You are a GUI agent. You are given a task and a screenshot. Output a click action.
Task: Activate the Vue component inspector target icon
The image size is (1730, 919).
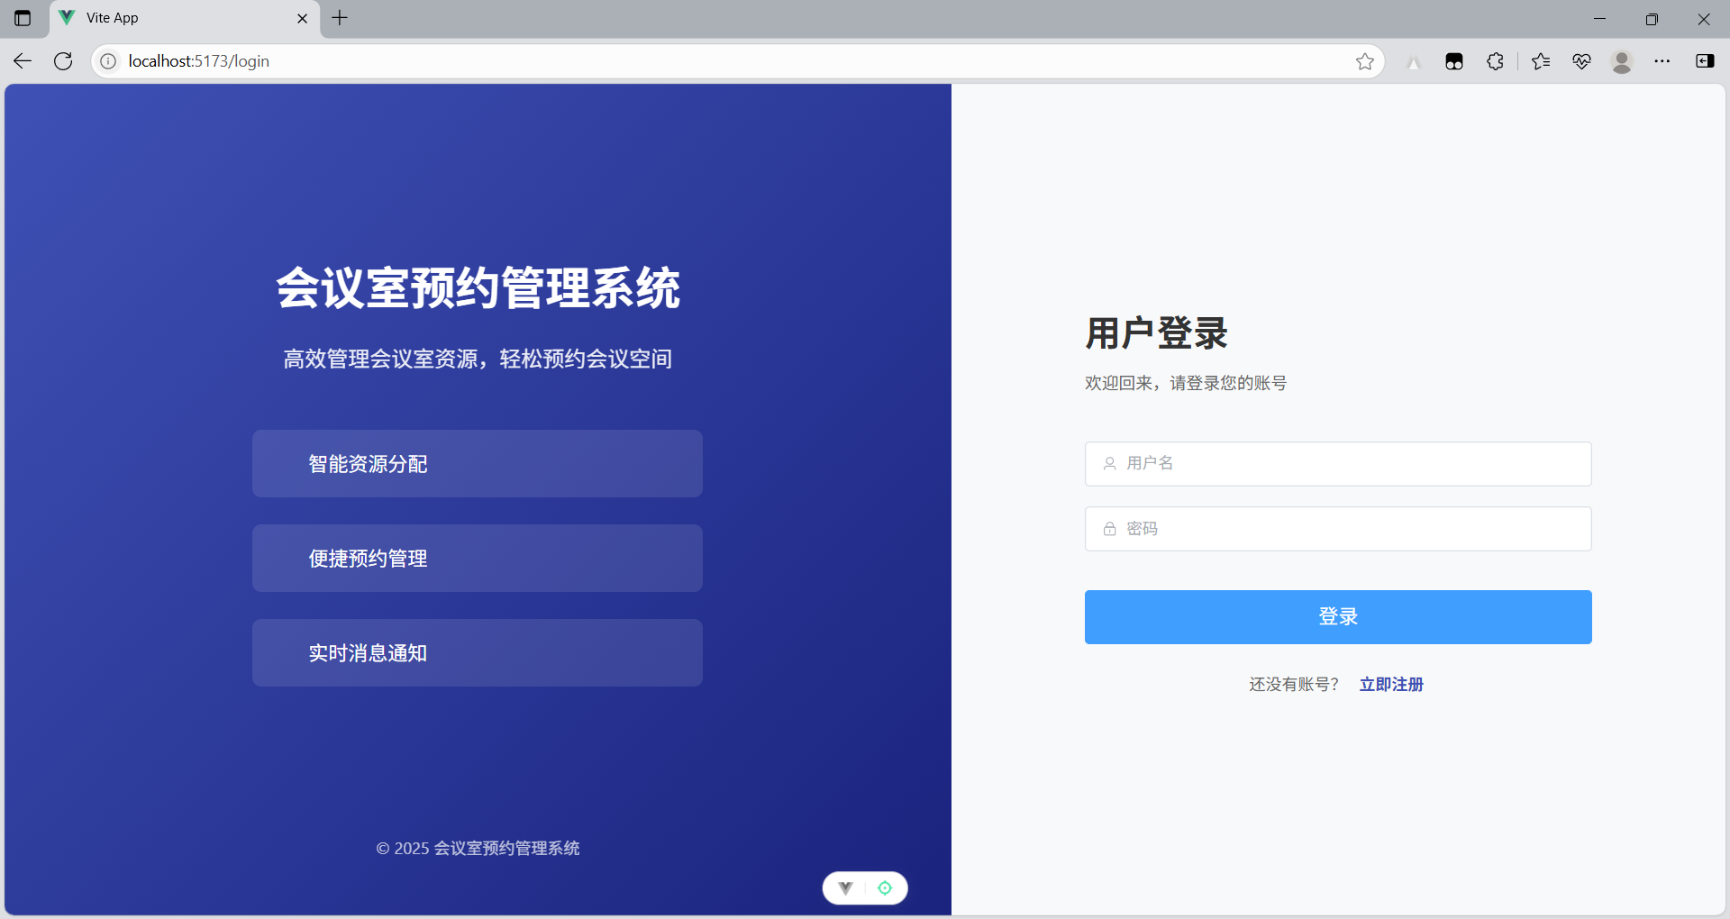(x=886, y=887)
